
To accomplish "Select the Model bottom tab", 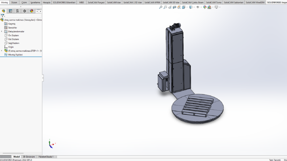I will point(17,157).
